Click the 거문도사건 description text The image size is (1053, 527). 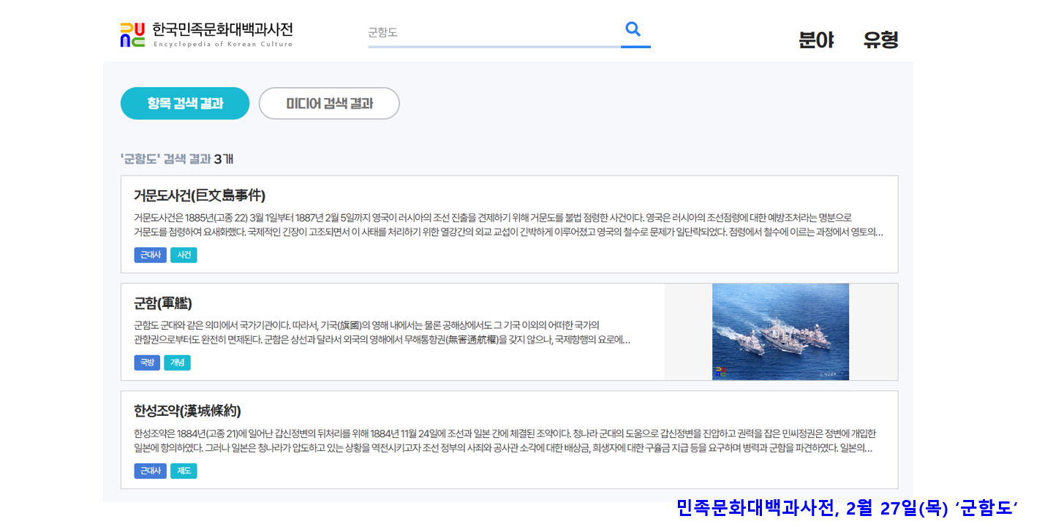click(508, 225)
